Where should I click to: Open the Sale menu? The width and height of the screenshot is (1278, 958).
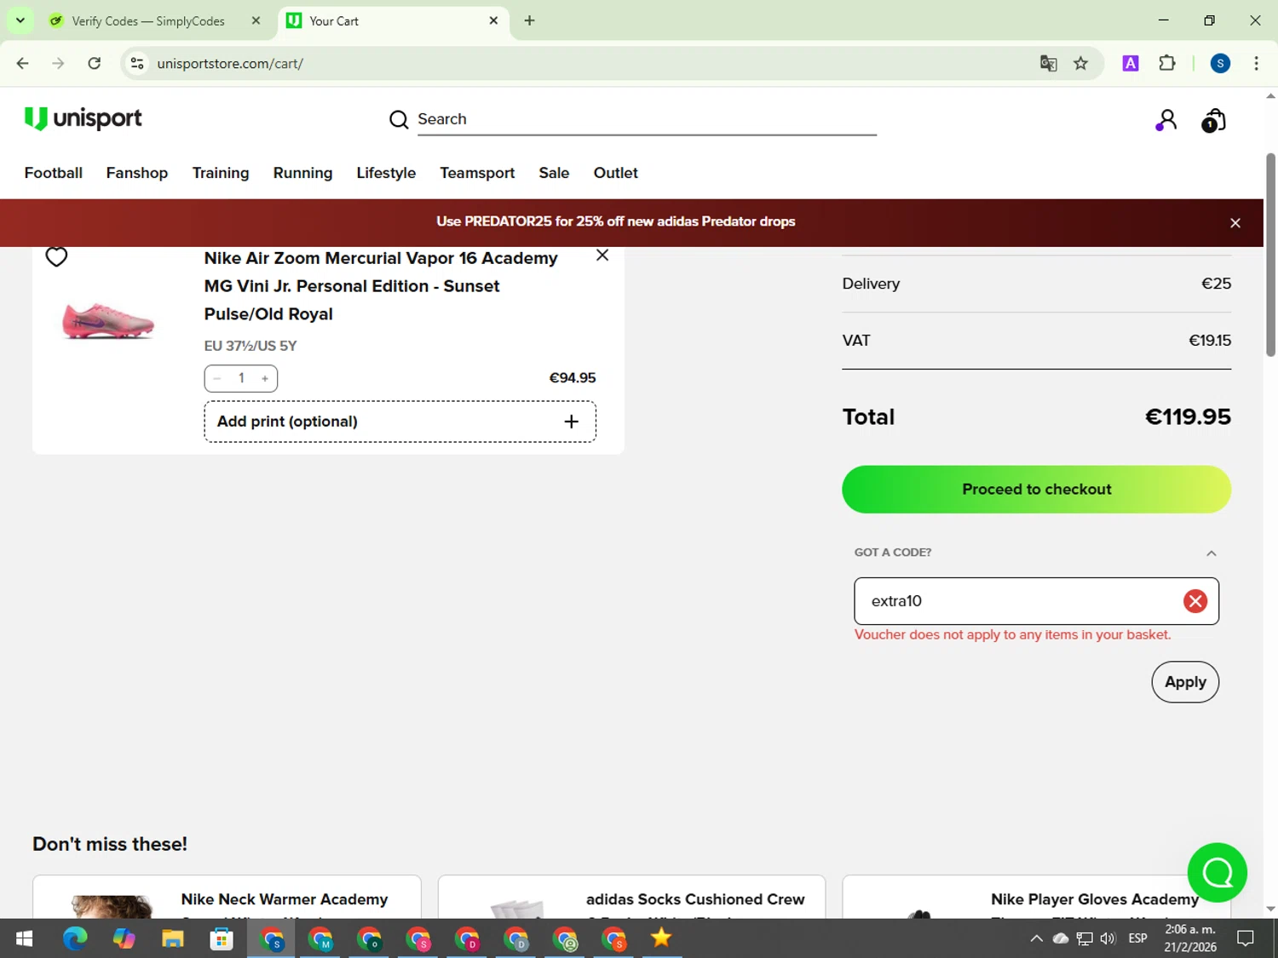click(554, 173)
